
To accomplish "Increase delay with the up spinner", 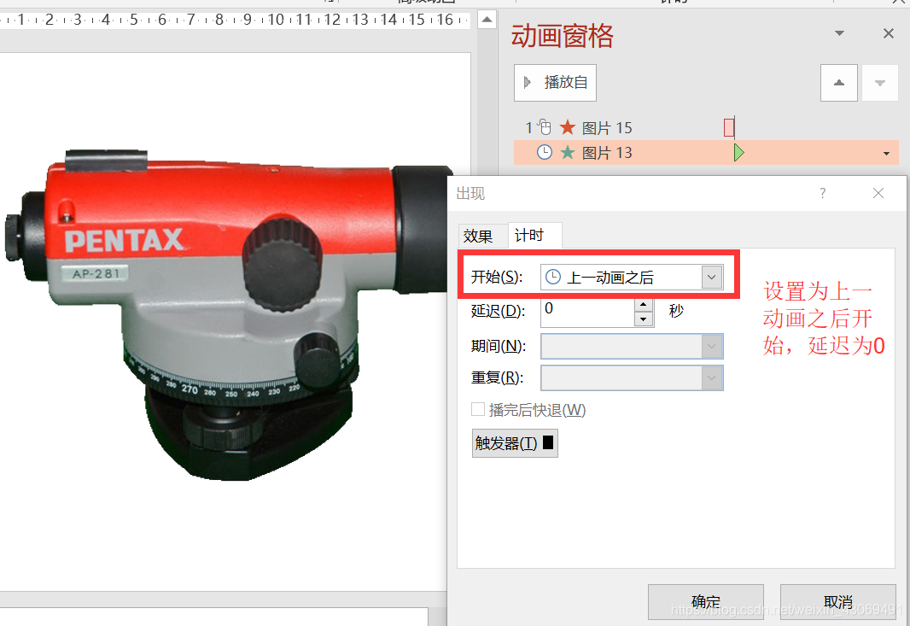I will [x=644, y=306].
